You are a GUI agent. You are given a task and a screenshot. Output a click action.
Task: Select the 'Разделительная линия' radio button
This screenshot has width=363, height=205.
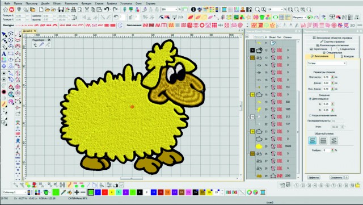pos(310,115)
